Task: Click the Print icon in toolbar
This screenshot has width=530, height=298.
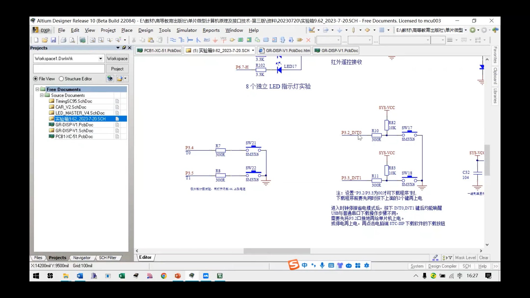Action: point(63,40)
